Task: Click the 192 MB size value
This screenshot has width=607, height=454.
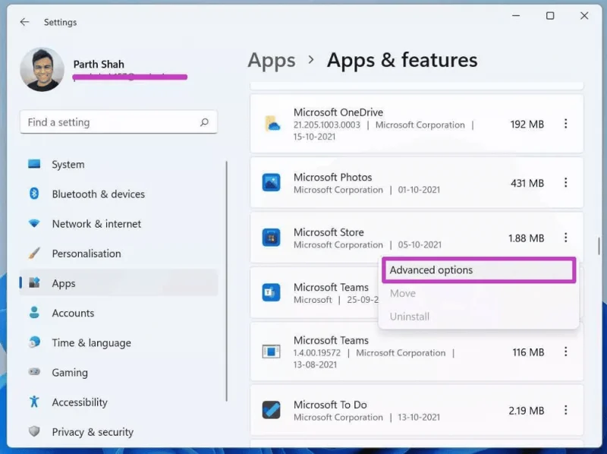Action: 527,125
